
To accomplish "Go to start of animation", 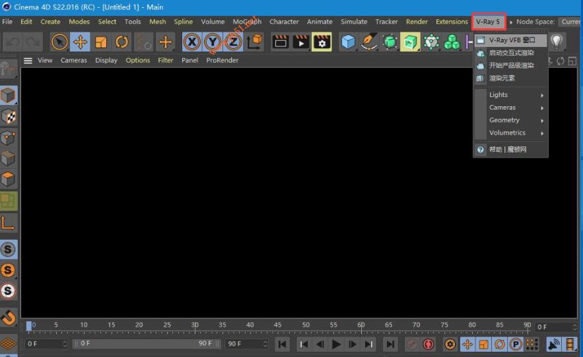I will coord(282,344).
